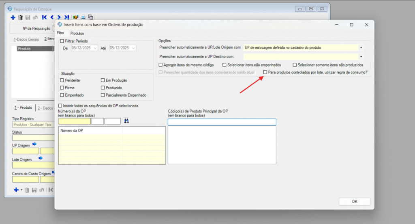Go to next record in top toolbar
Image resolution: width=415 pixels, height=224 pixels.
point(59,17)
